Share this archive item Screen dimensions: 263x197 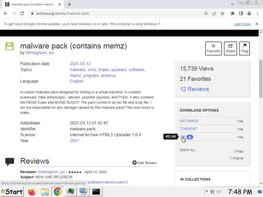230,48
